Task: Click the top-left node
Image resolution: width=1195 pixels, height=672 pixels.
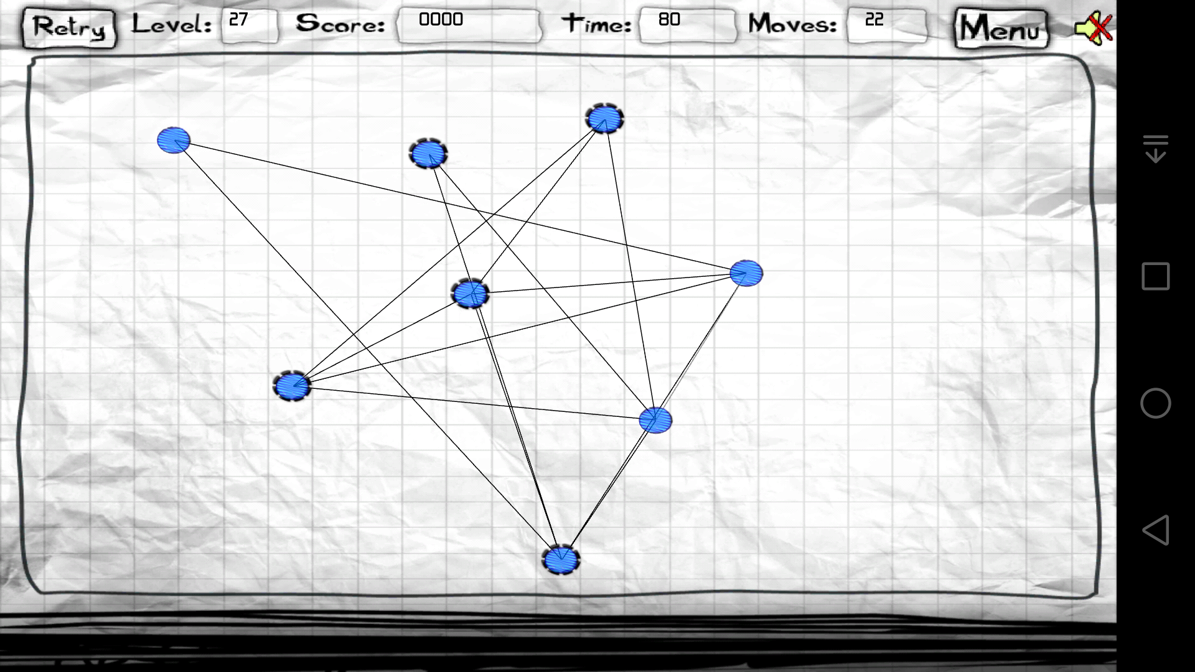Action: (x=173, y=139)
